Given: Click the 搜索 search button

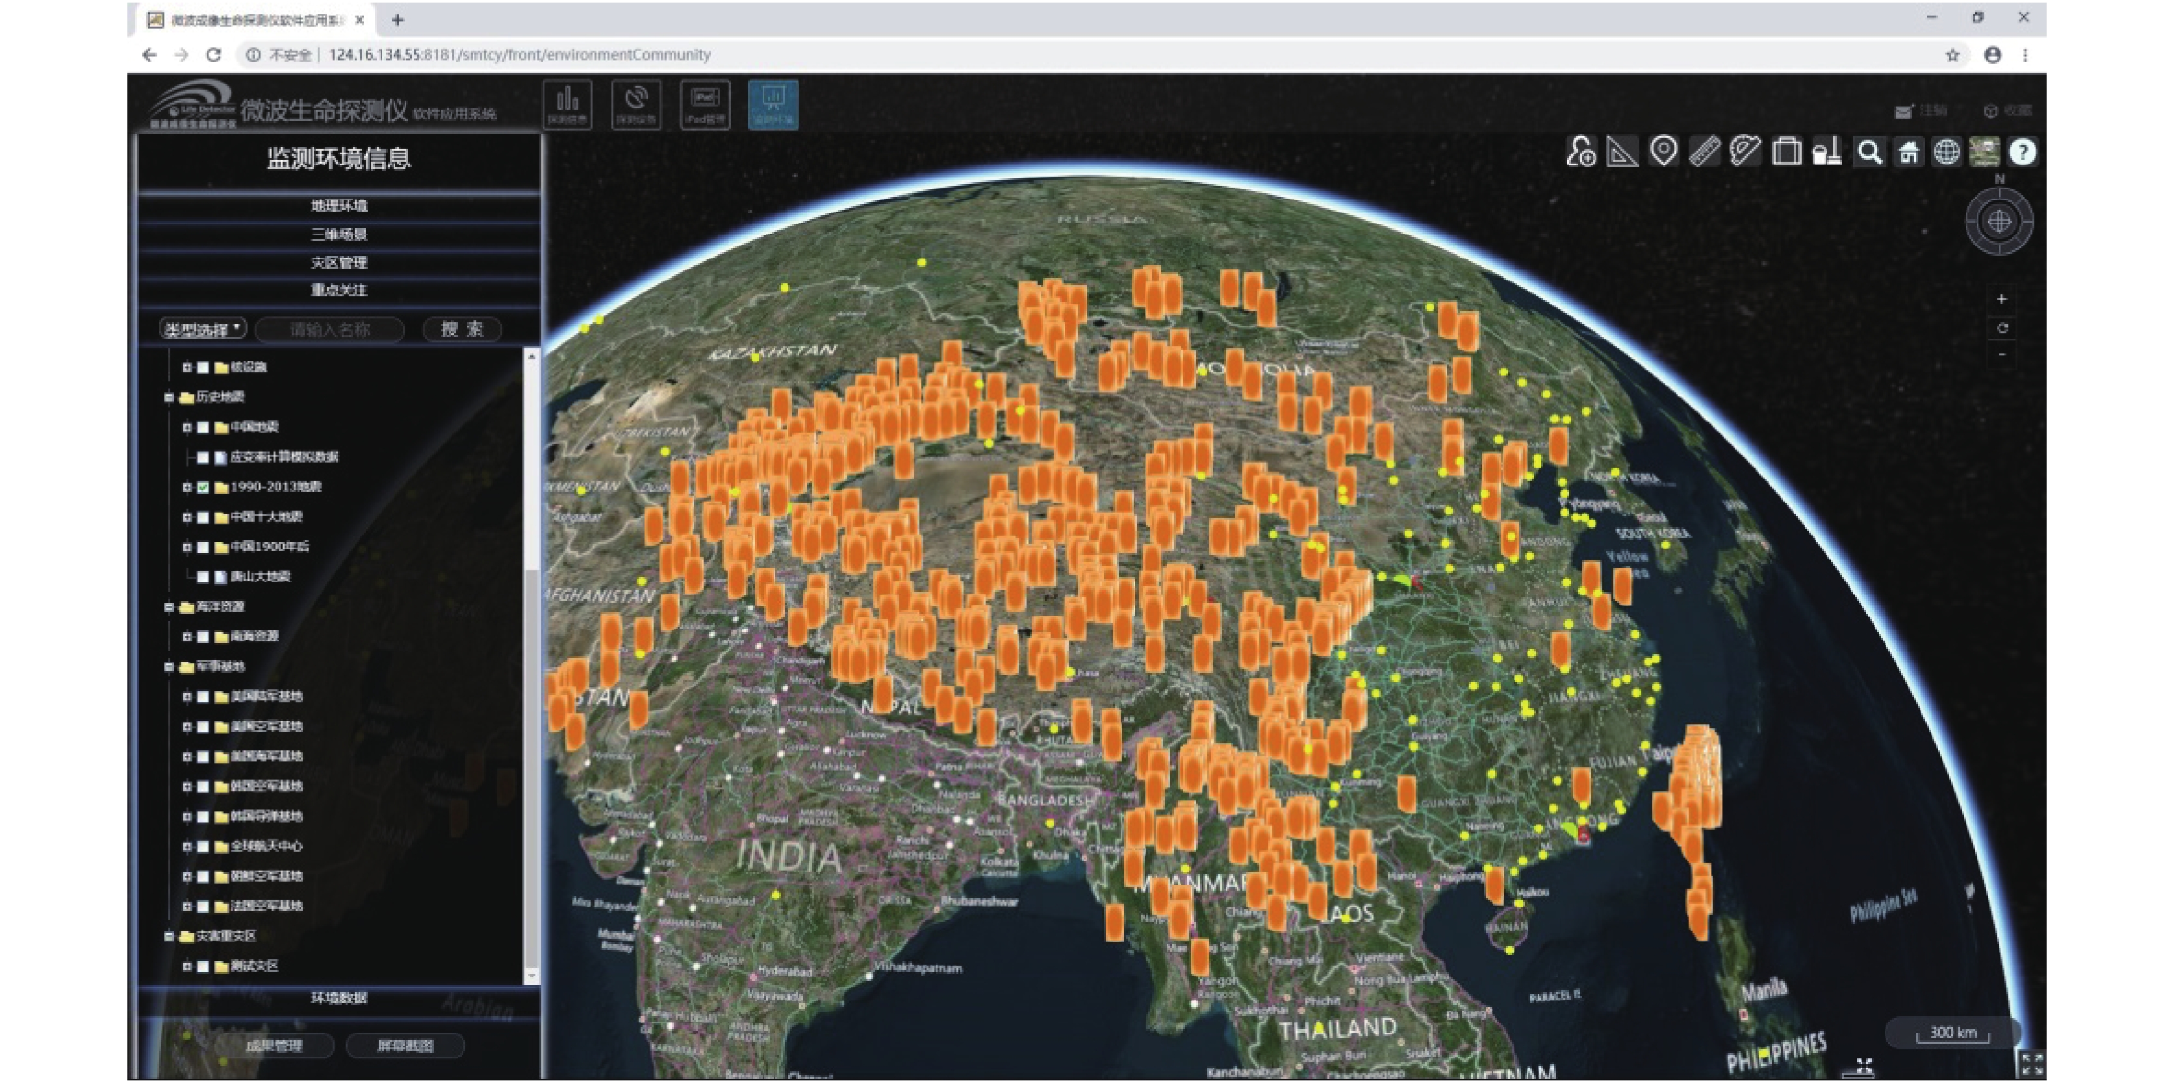Looking at the screenshot, I should 463,329.
